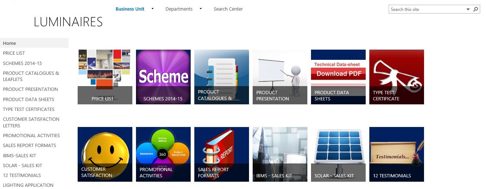This screenshot has width=486, height=189.
Task: Expand the Business Unit menu arrow
Action: 152,9
